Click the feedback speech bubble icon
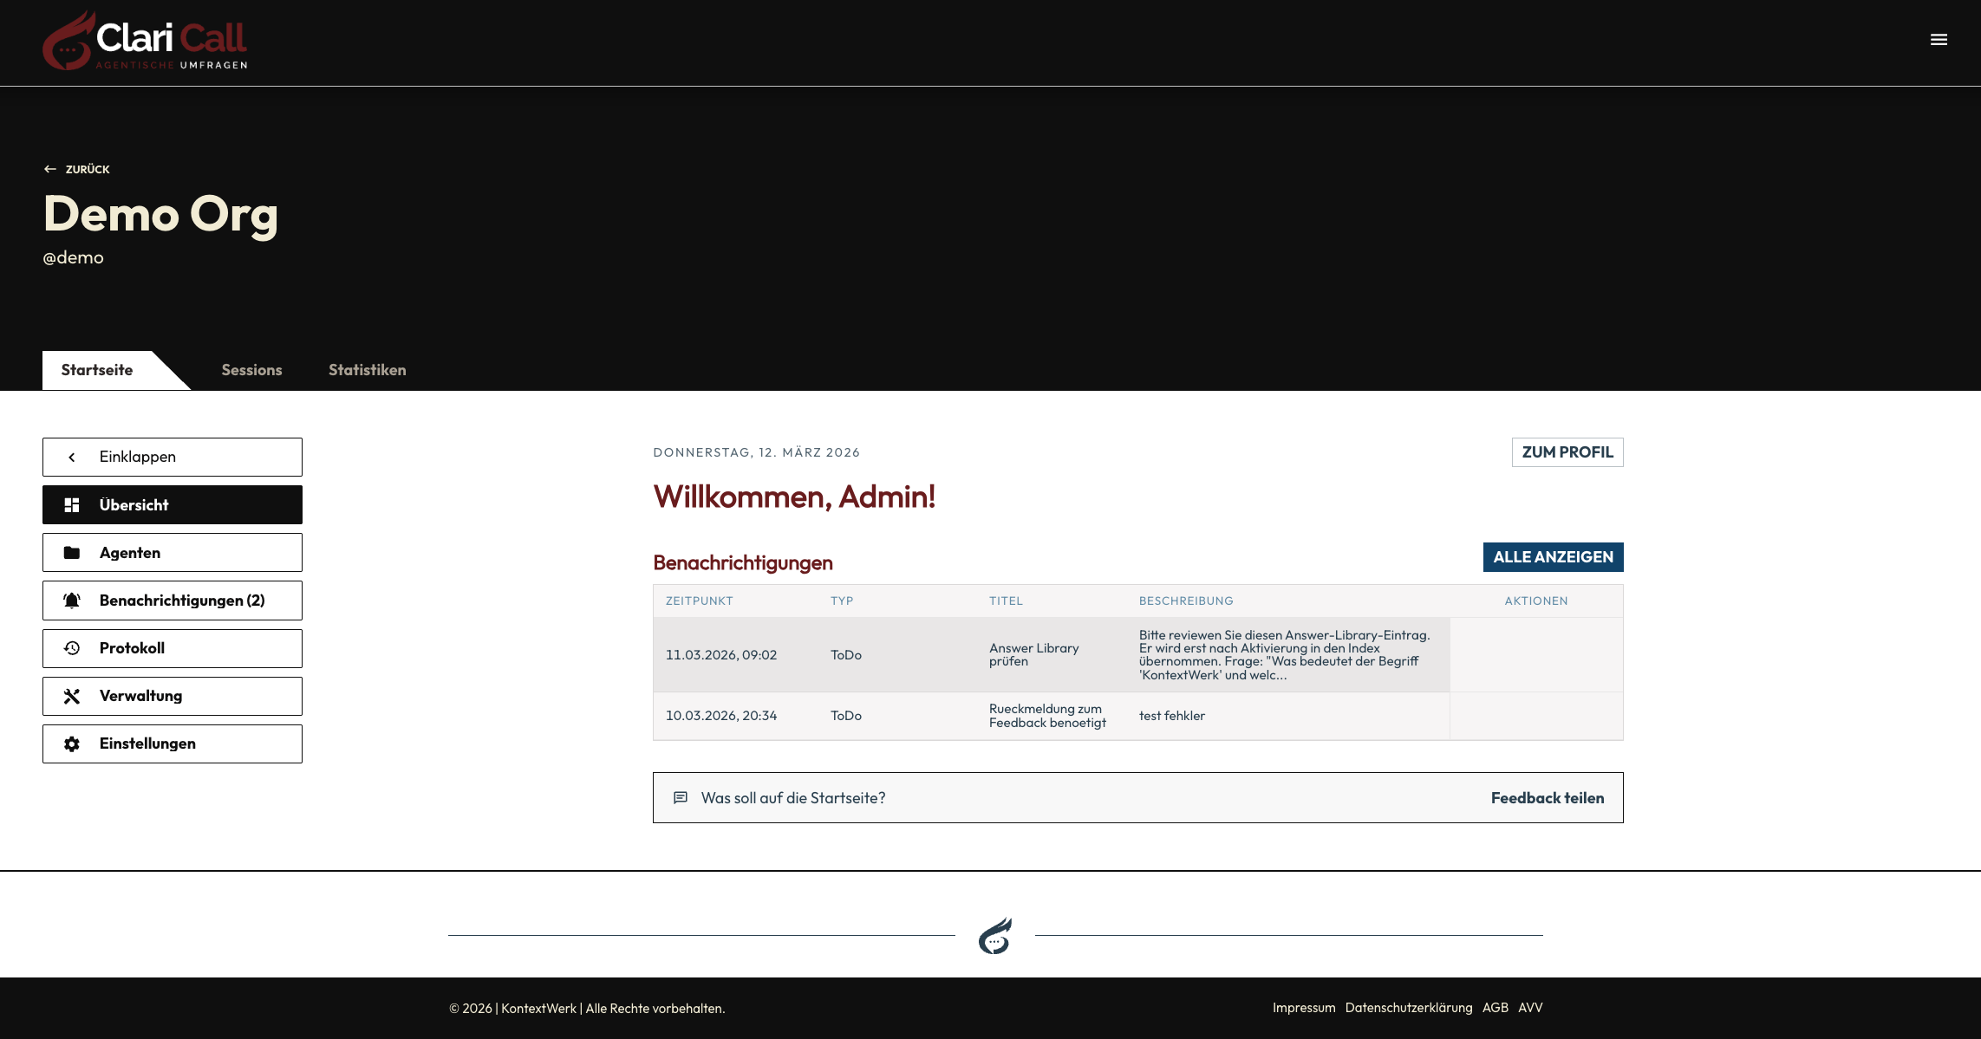 coord(681,797)
